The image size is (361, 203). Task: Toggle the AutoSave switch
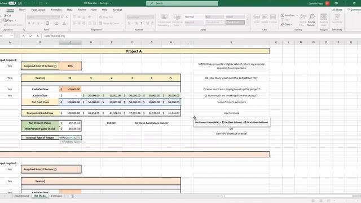click(x=12, y=3)
